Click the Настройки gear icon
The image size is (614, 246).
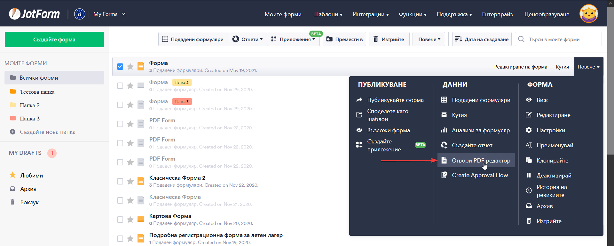pos(529,130)
